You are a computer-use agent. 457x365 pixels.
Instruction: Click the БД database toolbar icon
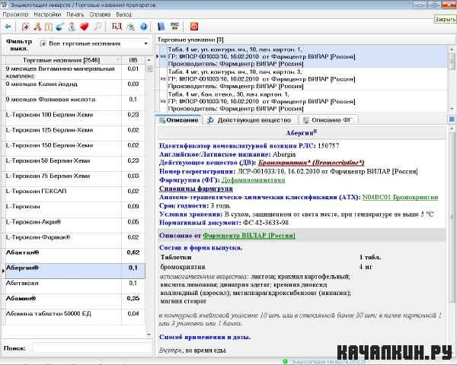coord(117,27)
